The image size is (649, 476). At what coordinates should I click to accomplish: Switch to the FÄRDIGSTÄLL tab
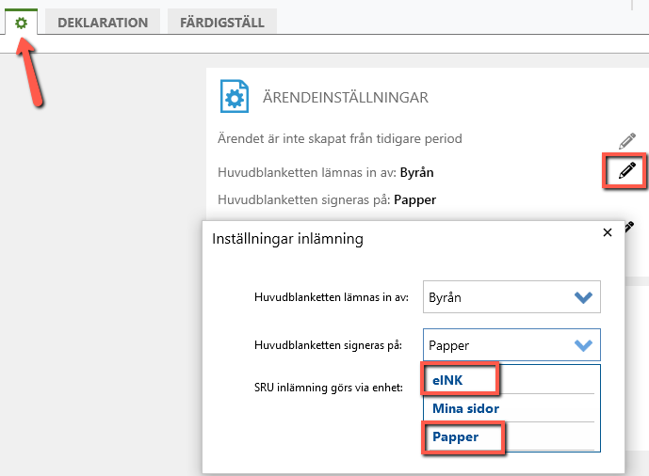click(x=222, y=23)
